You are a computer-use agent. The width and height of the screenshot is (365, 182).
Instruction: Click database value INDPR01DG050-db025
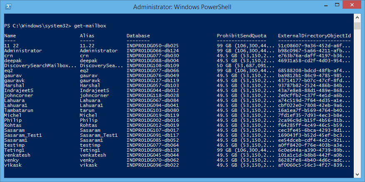pos(152,46)
